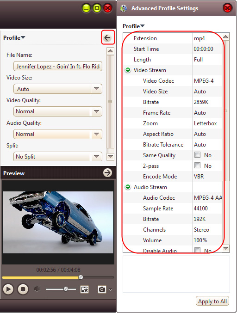Screen dimensions: 237x313
Task: Click the right arrow in Preview header
Action: click(x=107, y=173)
